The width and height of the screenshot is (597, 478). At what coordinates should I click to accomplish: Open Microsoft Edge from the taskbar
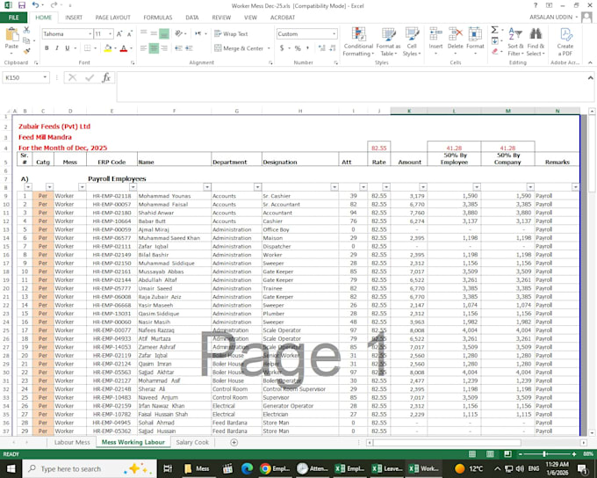[247, 468]
